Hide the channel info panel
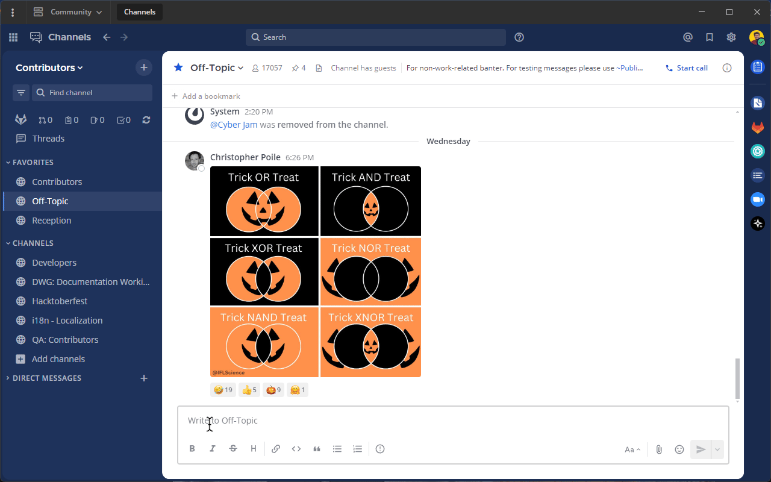 727,67
